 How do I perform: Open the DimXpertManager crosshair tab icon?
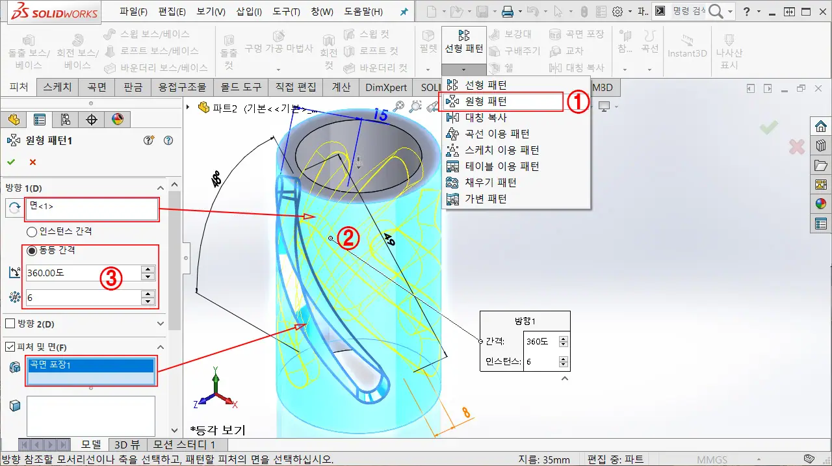click(92, 120)
